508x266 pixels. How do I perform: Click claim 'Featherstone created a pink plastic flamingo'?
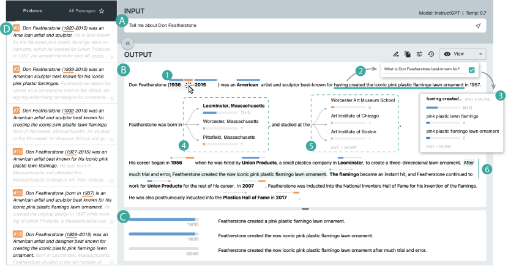coord(282,221)
